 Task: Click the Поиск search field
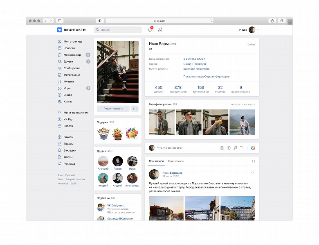tap(118, 30)
